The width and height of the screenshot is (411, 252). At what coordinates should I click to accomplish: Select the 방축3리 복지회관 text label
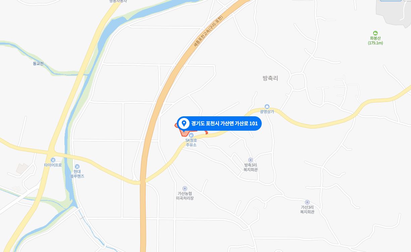point(251,167)
